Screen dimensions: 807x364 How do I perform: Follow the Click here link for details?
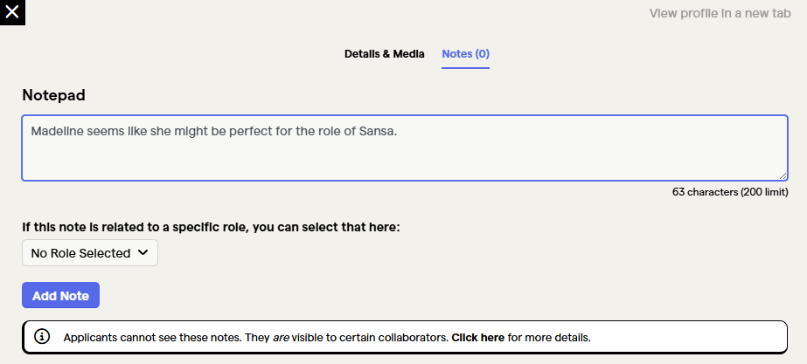478,338
